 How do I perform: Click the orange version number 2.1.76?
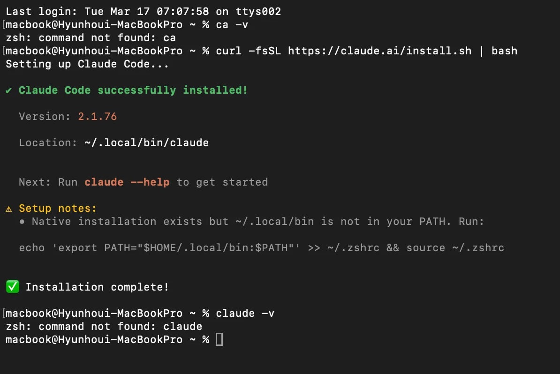(x=97, y=117)
